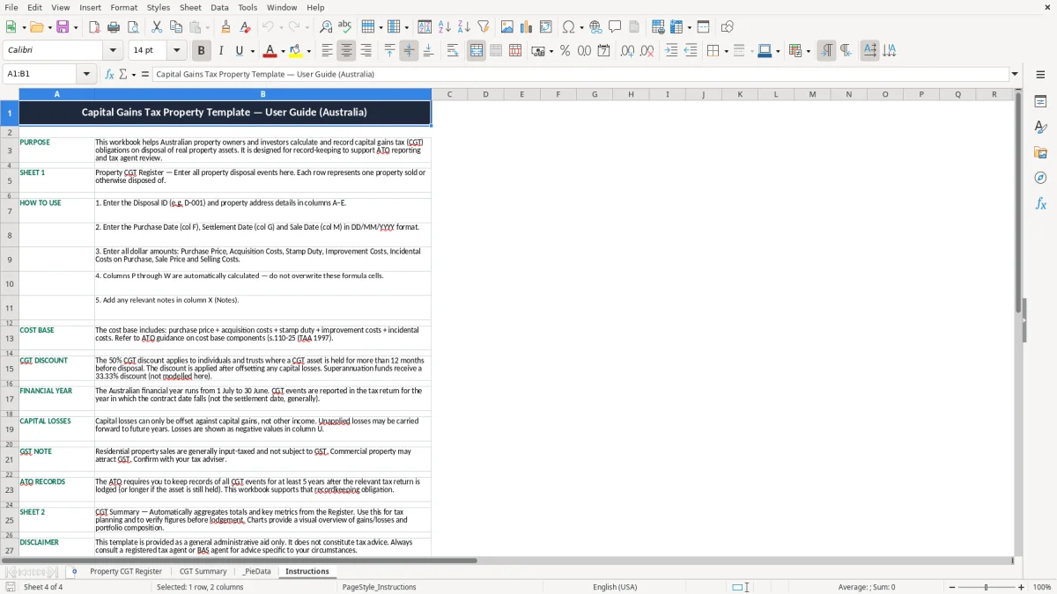Viewport: 1057px width, 594px height.
Task: Toggle Center Horizontally alignment
Action: tap(346, 51)
